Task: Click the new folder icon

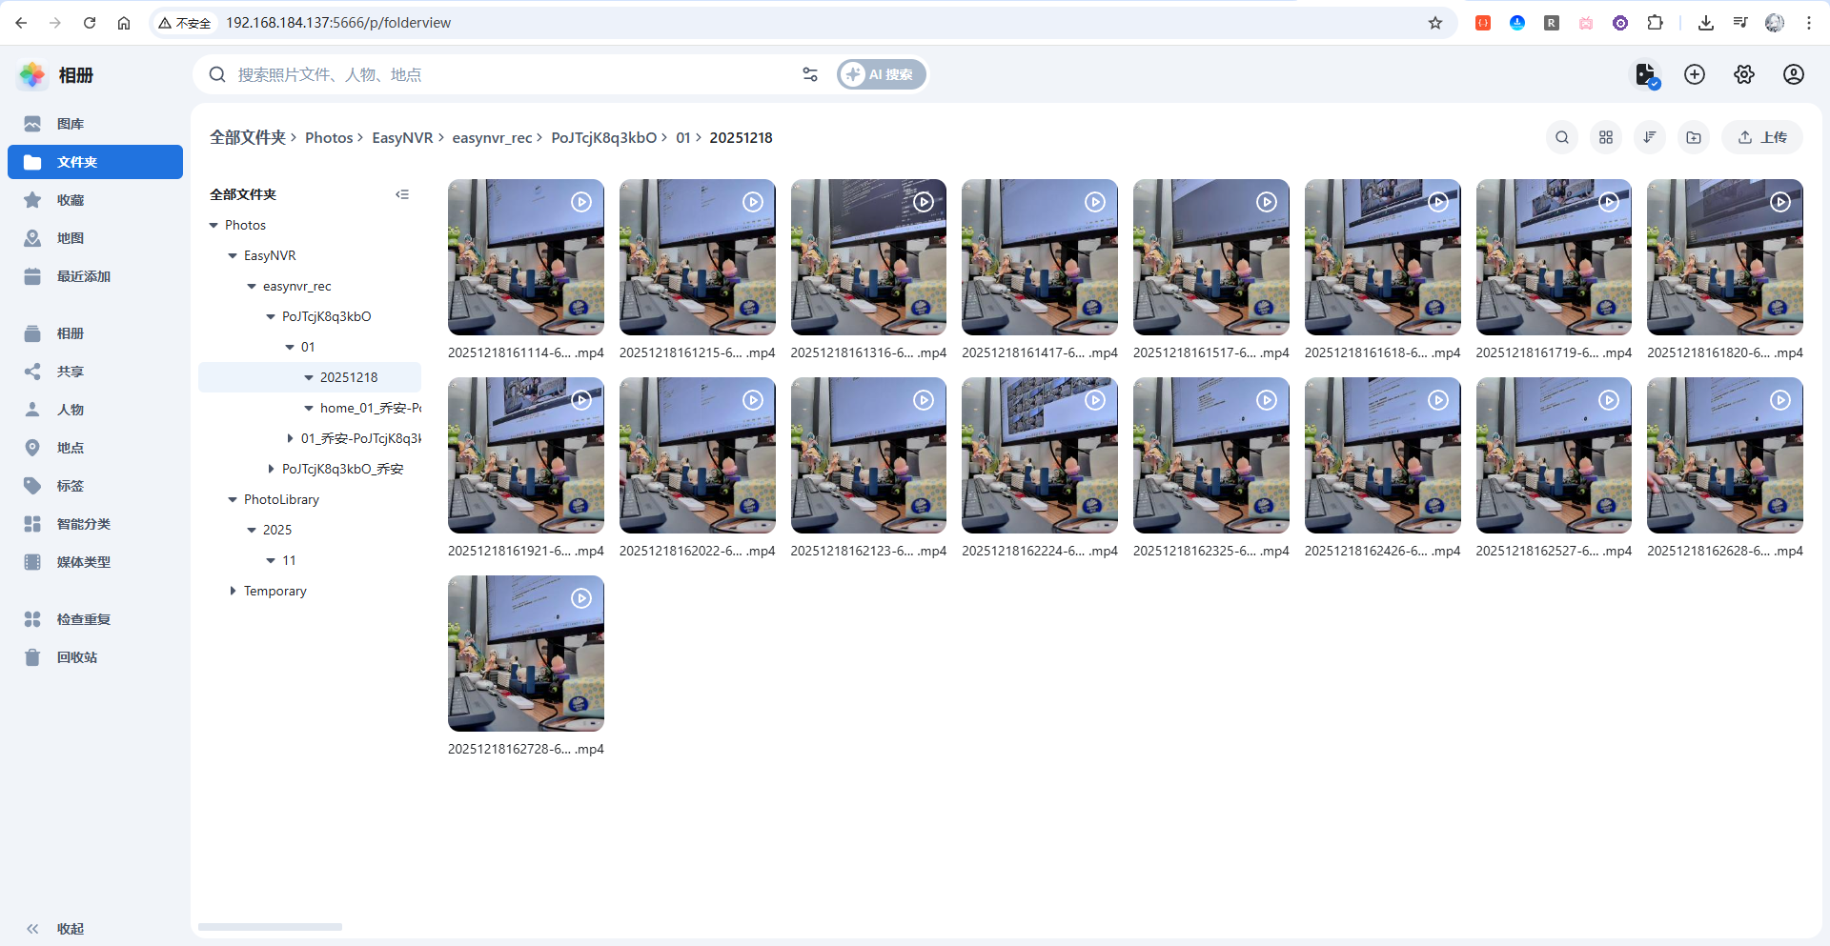Action: point(1694,137)
